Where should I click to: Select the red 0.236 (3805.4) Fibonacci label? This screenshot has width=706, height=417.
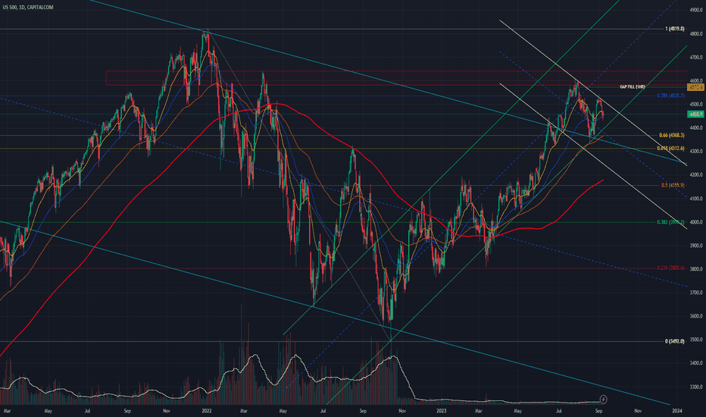pyautogui.click(x=670, y=268)
